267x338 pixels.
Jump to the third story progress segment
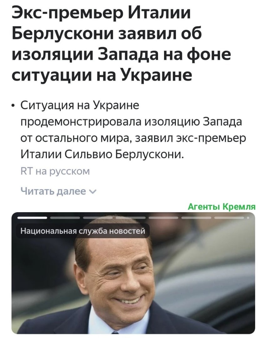click(x=98, y=218)
